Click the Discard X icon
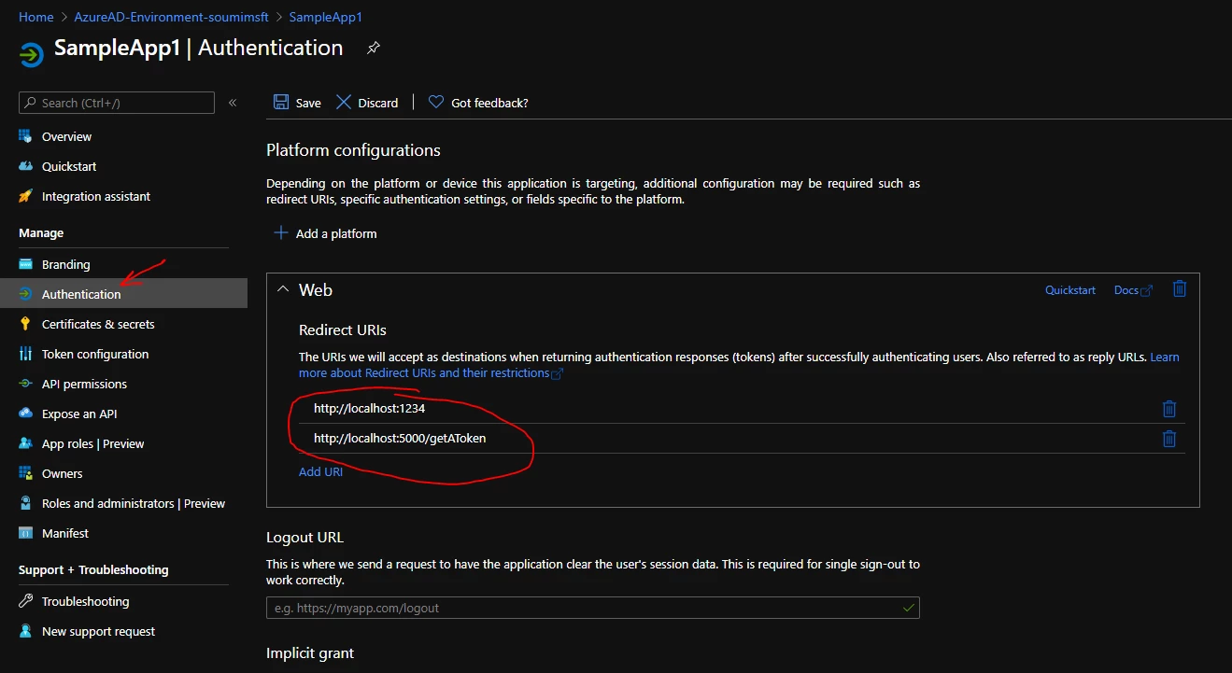 [344, 103]
